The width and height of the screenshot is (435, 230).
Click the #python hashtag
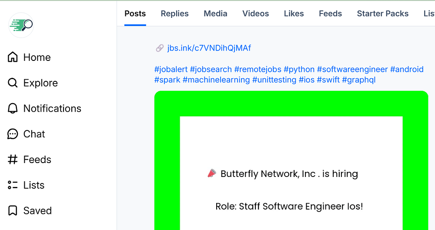click(x=299, y=70)
